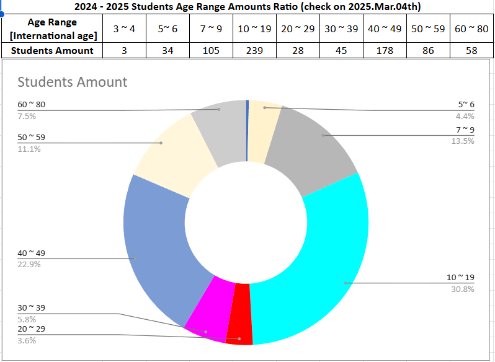Select the table cell with value 178

pos(385,51)
